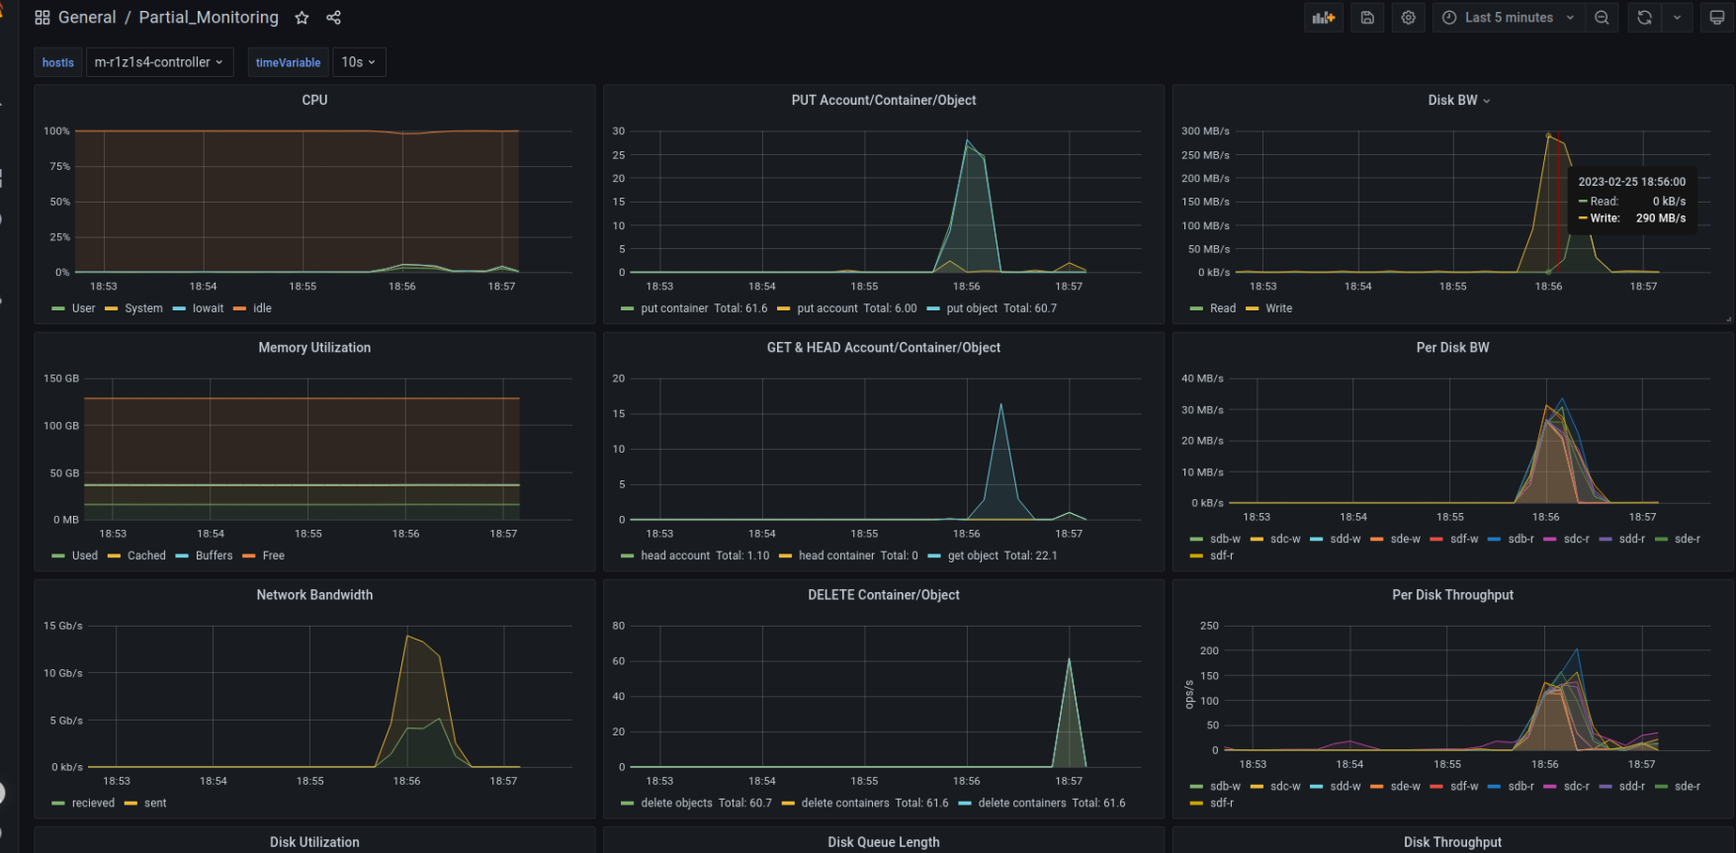Open the Per Disk Throughput panel title menu
The height and width of the screenshot is (853, 1736).
tap(1452, 595)
